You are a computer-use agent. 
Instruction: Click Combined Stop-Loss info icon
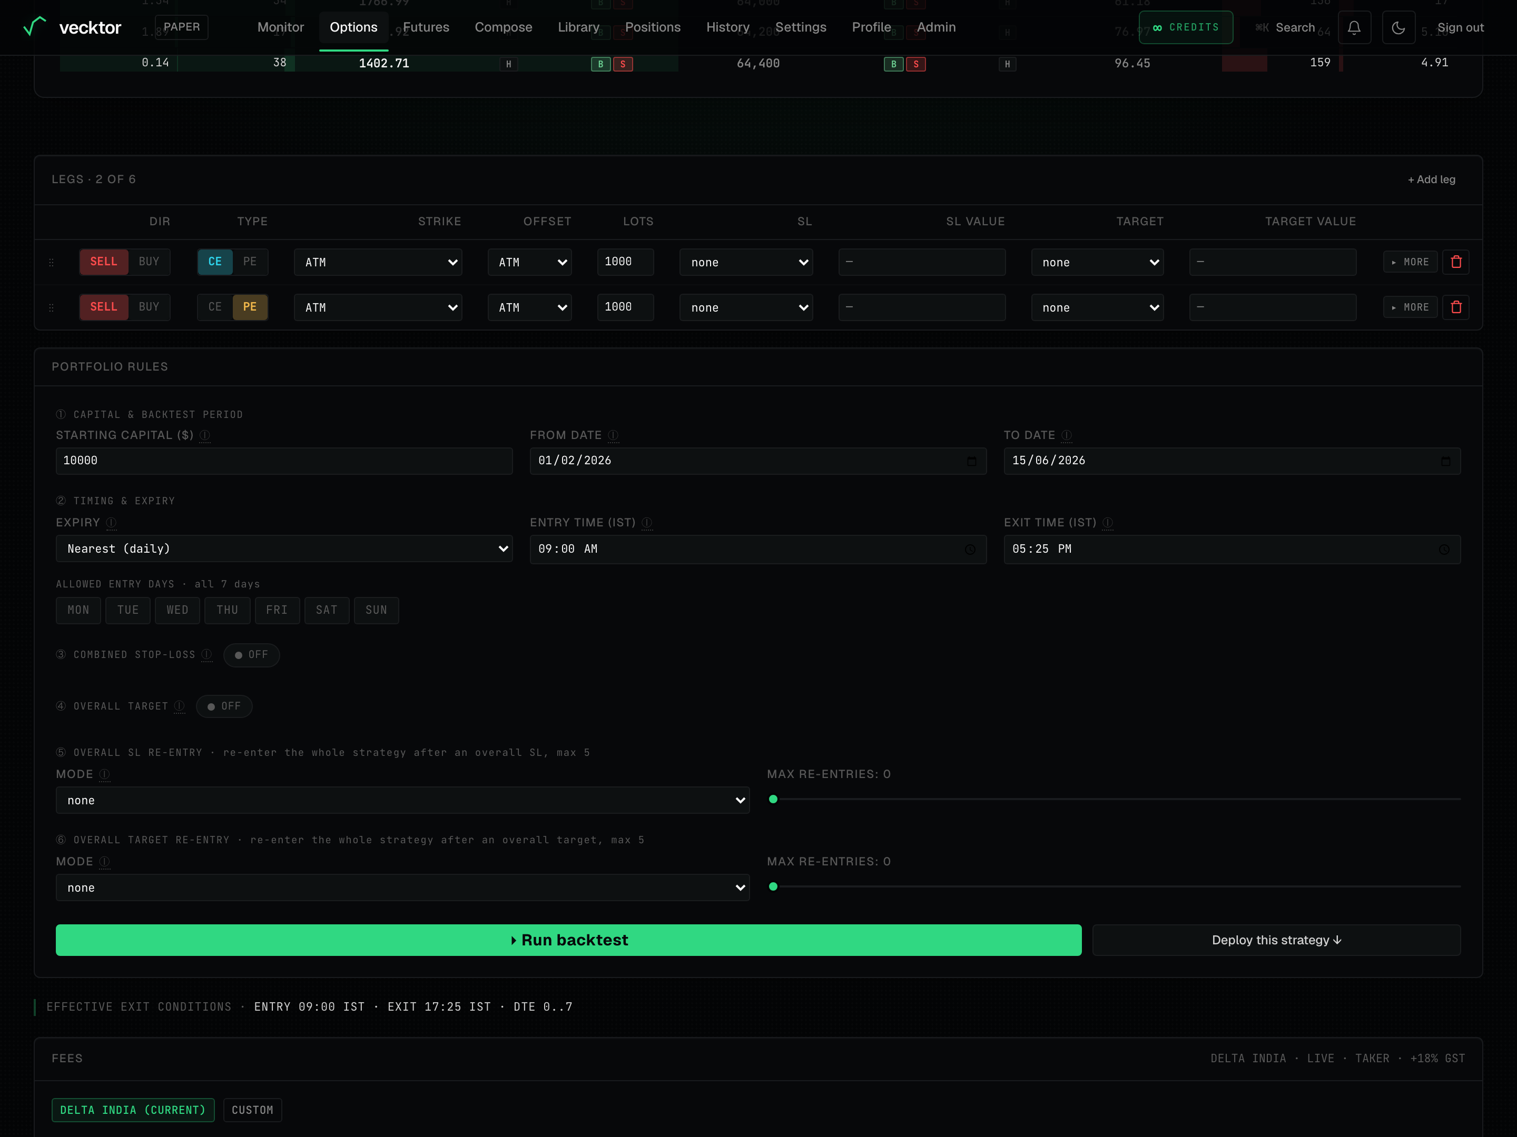206,654
